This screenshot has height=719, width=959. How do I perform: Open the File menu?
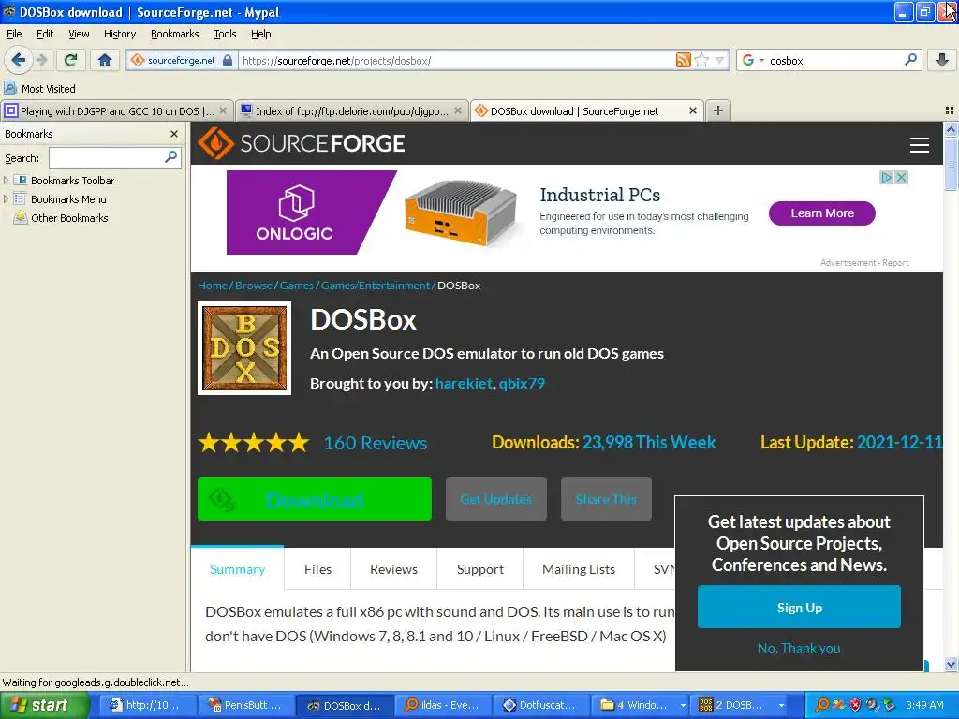point(14,34)
